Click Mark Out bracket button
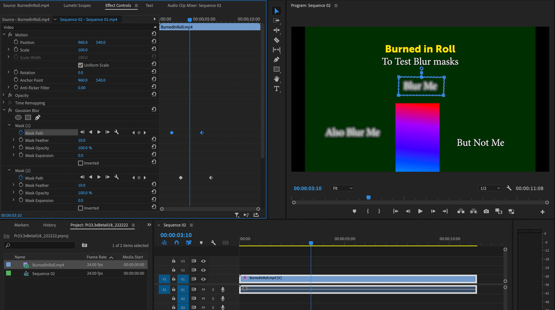This screenshot has height=310, width=555. pyautogui.click(x=379, y=211)
